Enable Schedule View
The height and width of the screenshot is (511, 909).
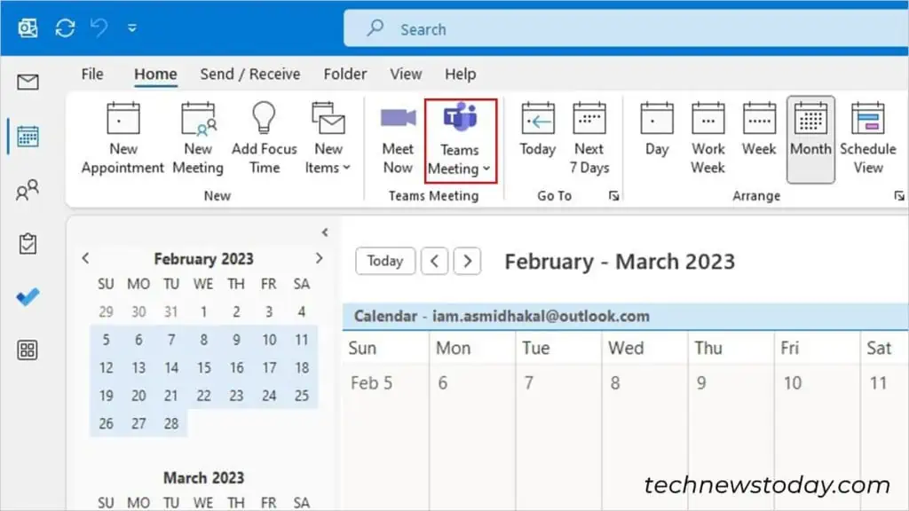point(868,138)
